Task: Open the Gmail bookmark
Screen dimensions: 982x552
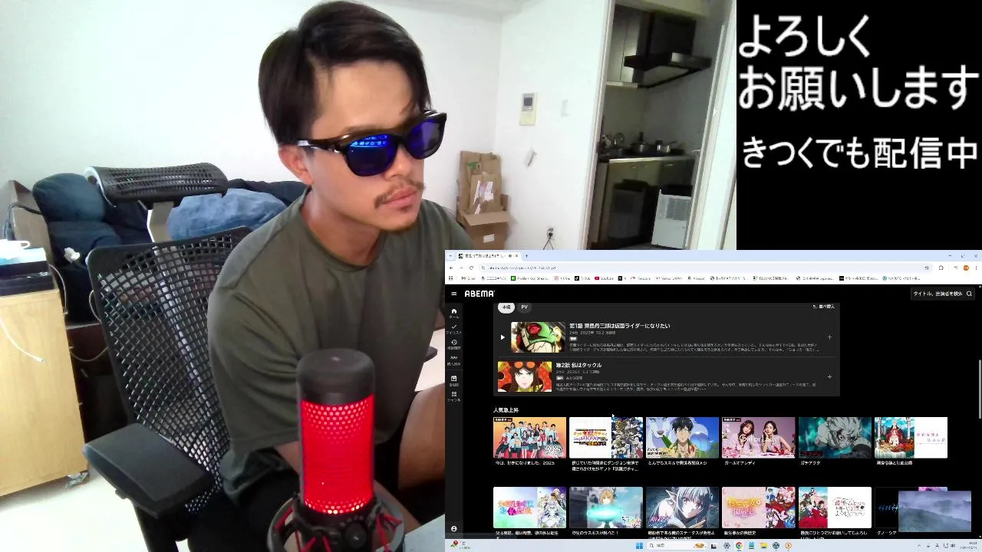Action: coord(468,278)
